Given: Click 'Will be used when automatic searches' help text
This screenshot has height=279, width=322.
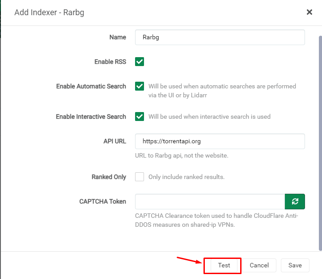Looking at the screenshot, I should click(x=222, y=91).
